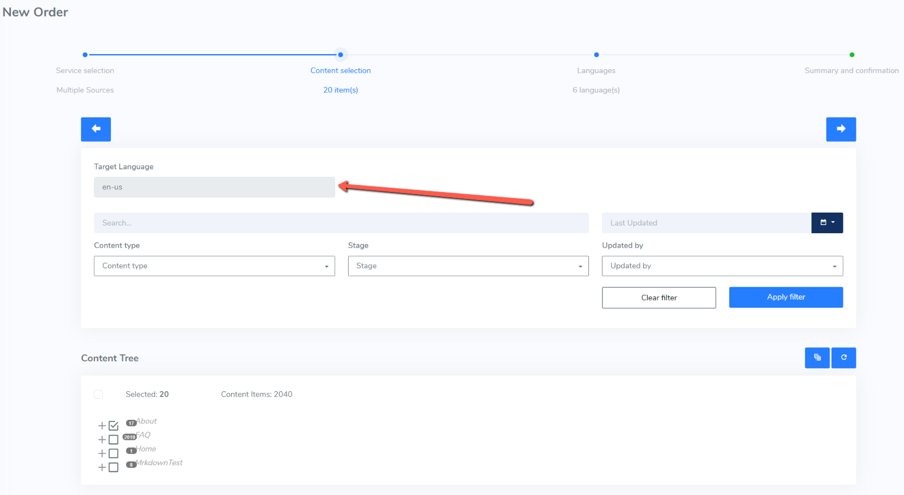This screenshot has height=495, width=904.
Task: Click the Clear filter button
Action: [659, 298]
